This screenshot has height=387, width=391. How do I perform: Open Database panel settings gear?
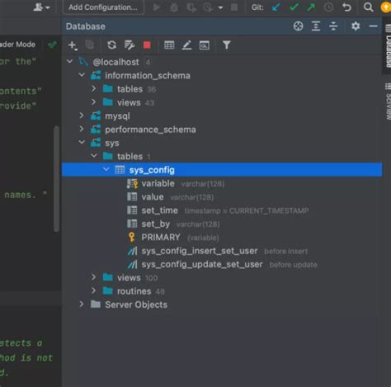coord(356,26)
